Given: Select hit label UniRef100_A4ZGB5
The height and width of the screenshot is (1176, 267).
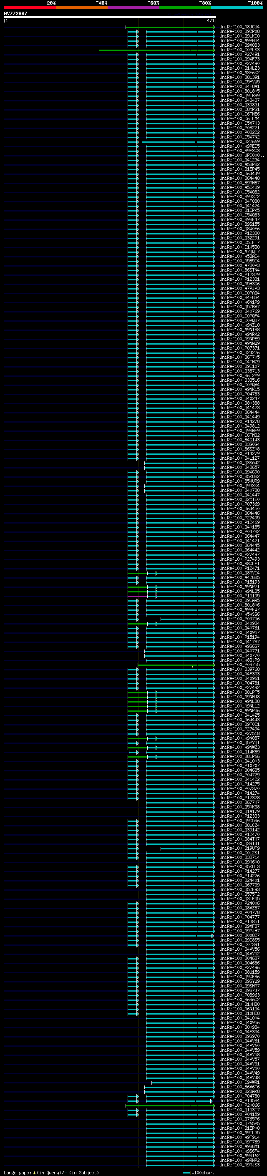Looking at the screenshot, I should point(239,578).
